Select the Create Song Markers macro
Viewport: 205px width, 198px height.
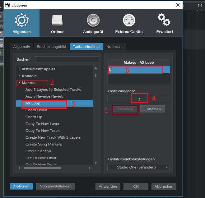(44, 144)
